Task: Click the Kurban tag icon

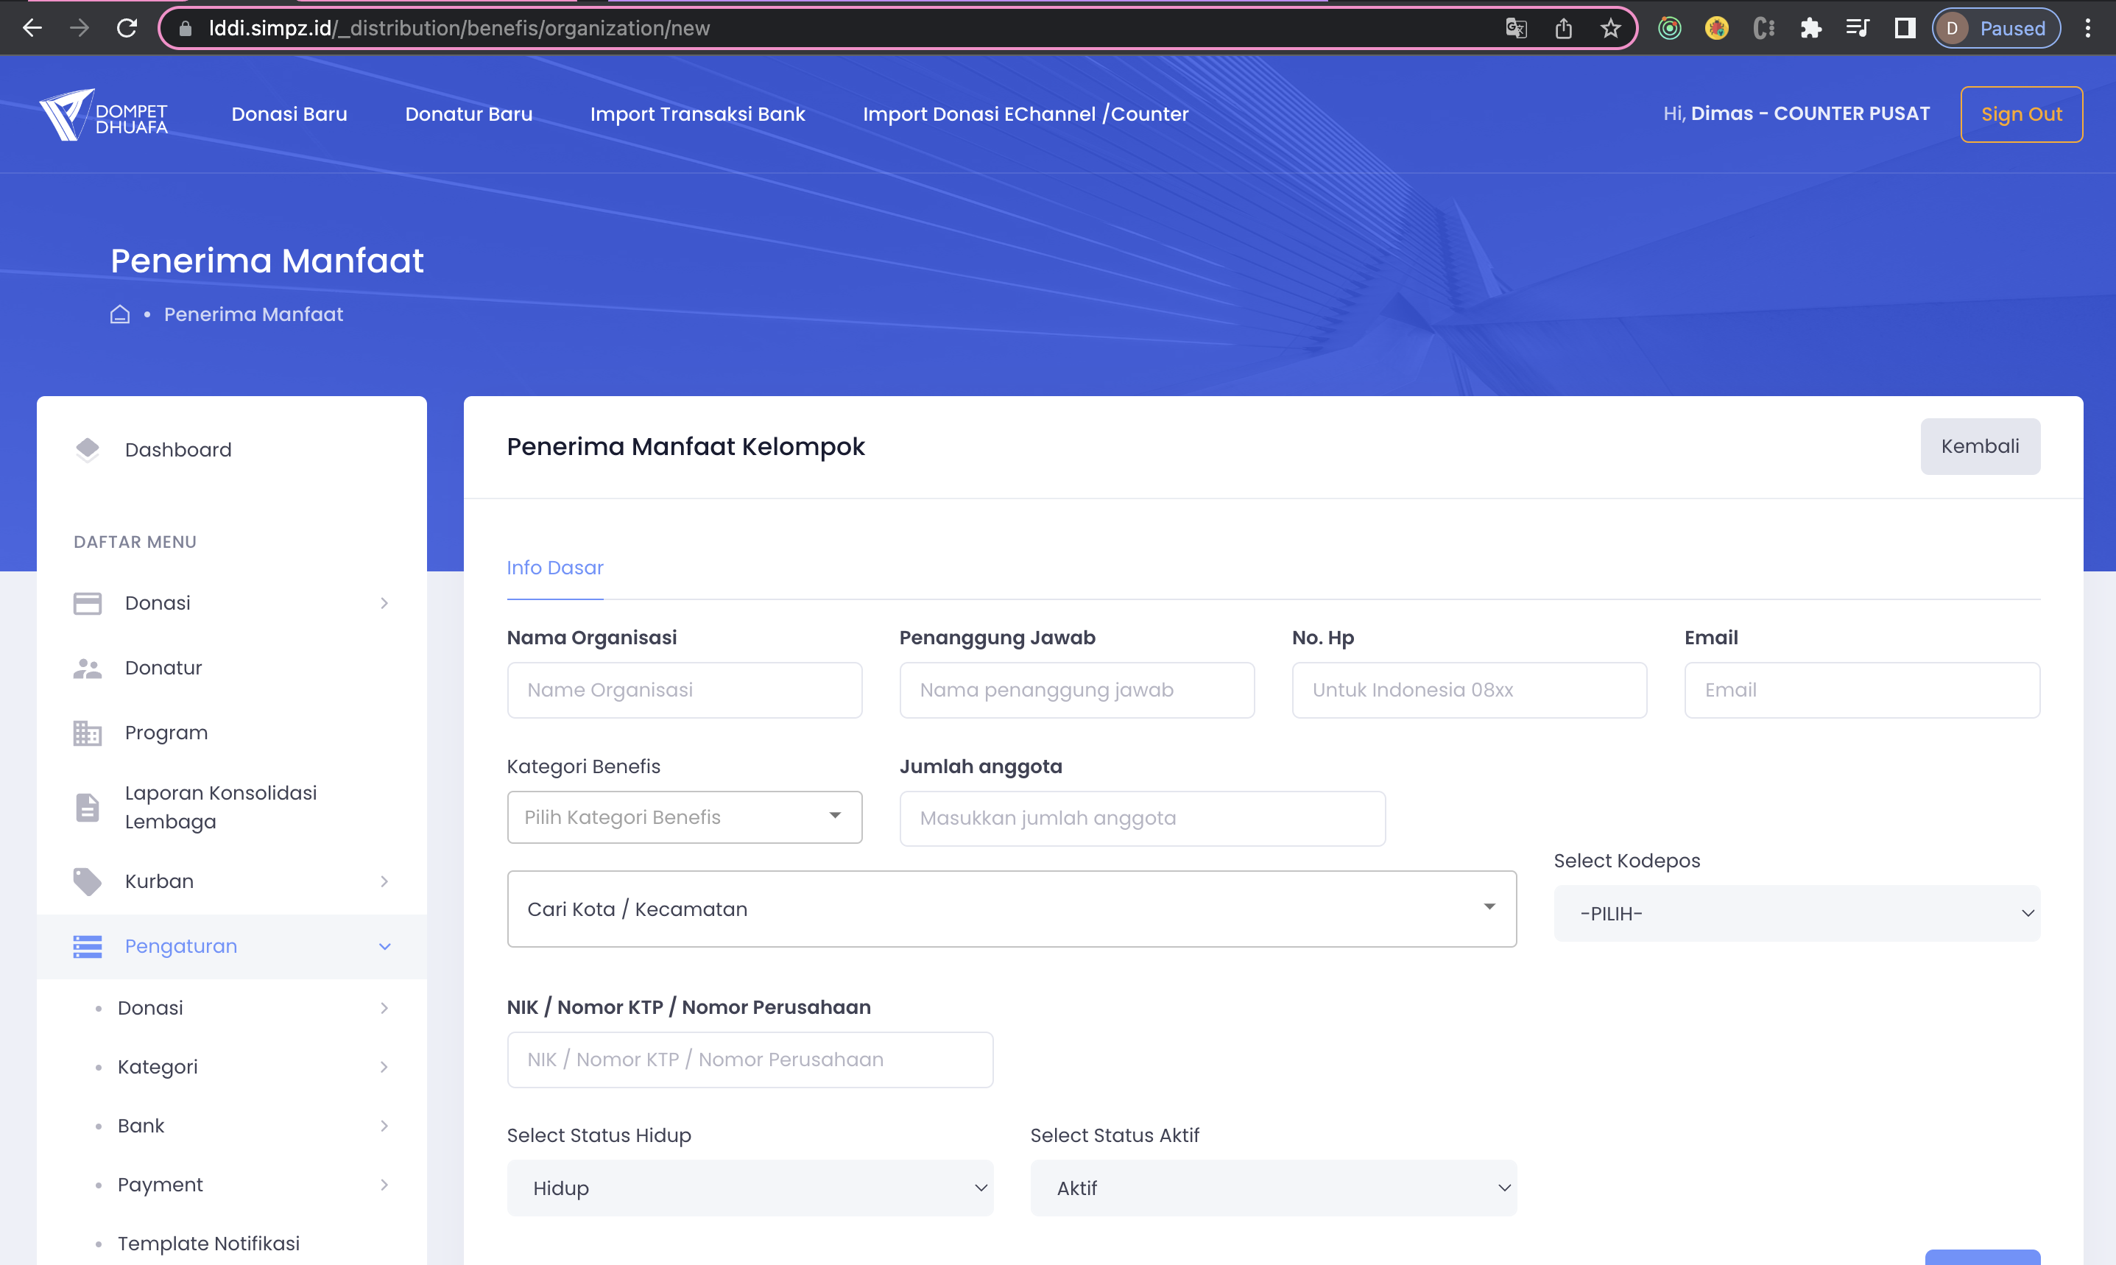Action: pos(87,881)
